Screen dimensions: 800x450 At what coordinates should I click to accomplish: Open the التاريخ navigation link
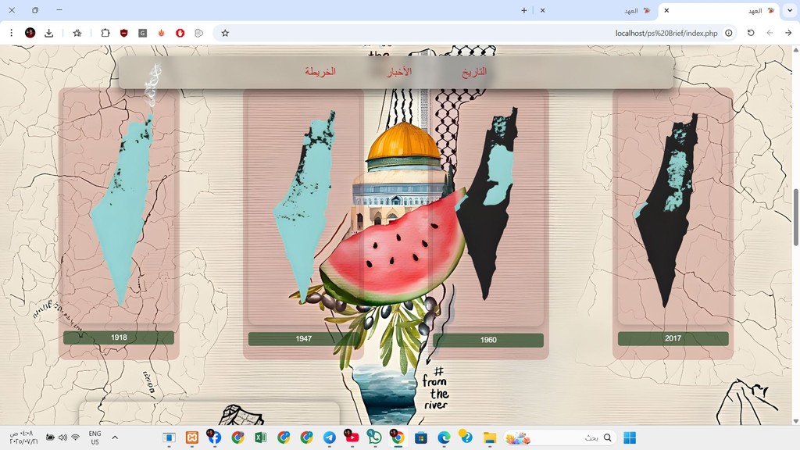pos(474,72)
